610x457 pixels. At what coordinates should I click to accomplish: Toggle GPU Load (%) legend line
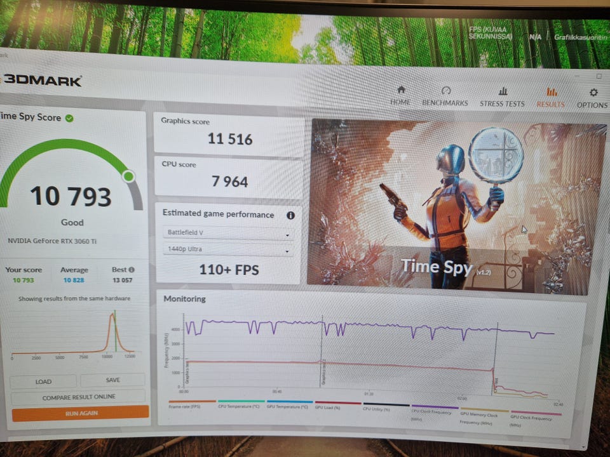pos(338,403)
